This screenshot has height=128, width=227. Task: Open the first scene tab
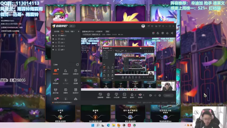point(56,31)
